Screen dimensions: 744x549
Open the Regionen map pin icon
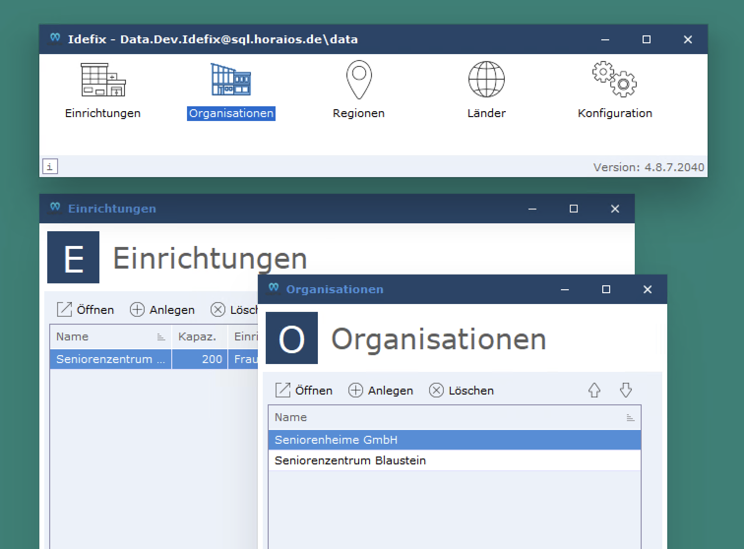359,80
